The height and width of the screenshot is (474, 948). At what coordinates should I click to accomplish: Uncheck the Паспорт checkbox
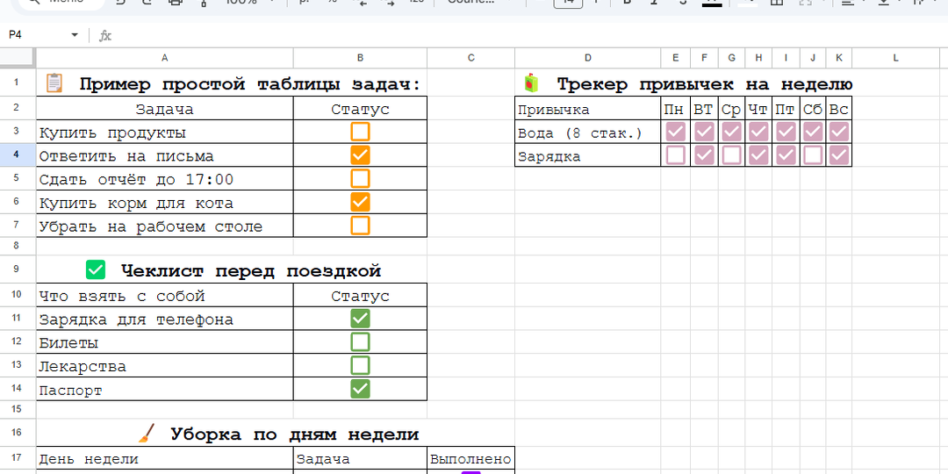(x=361, y=389)
